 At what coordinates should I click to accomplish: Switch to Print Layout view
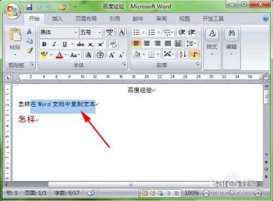145,193
